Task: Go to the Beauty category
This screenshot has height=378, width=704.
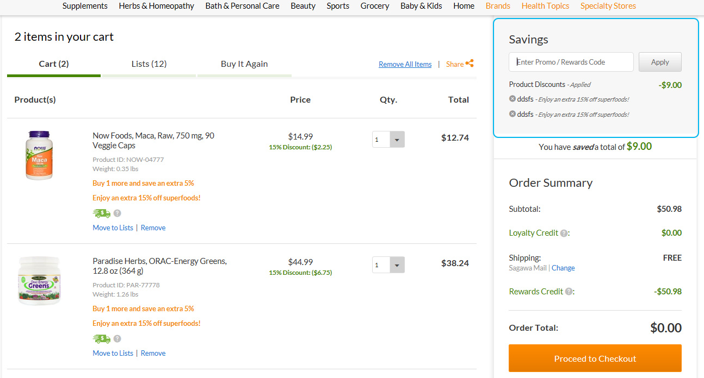Action: click(303, 6)
